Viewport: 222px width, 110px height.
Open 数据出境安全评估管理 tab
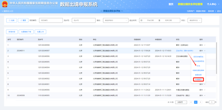click(190, 4)
